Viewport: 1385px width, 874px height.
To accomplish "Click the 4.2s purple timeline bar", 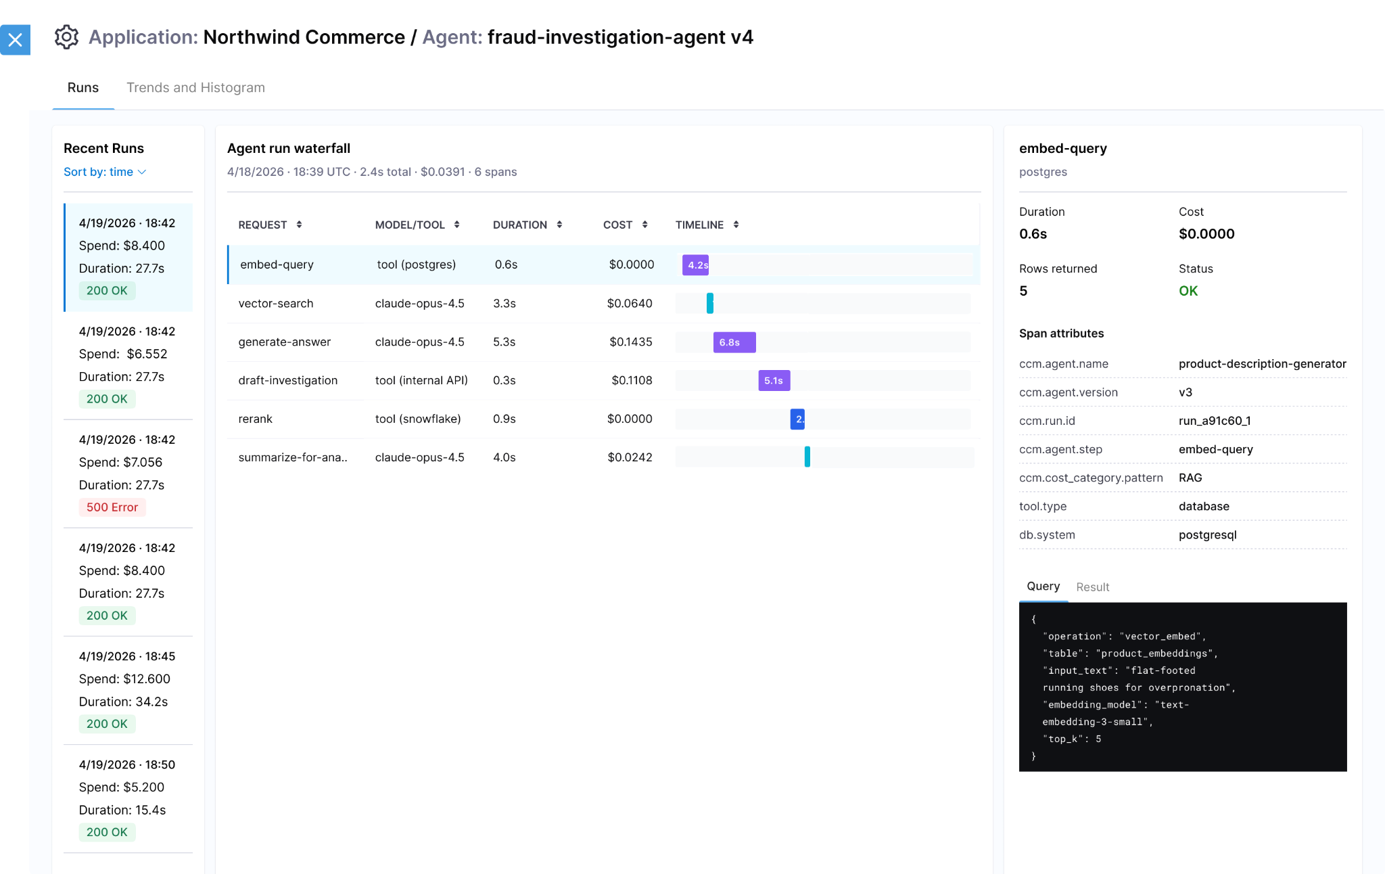I will [x=695, y=265].
